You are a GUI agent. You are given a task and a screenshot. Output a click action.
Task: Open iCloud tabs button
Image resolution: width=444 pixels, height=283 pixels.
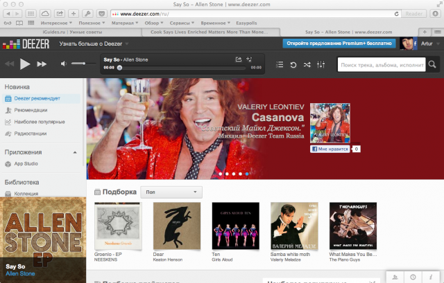(x=45, y=14)
